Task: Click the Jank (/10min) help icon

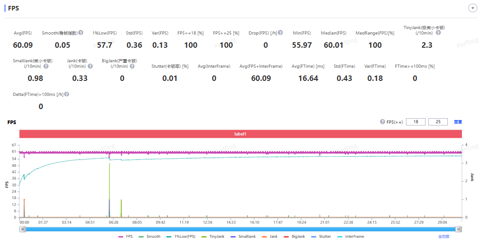Action: (90, 66)
